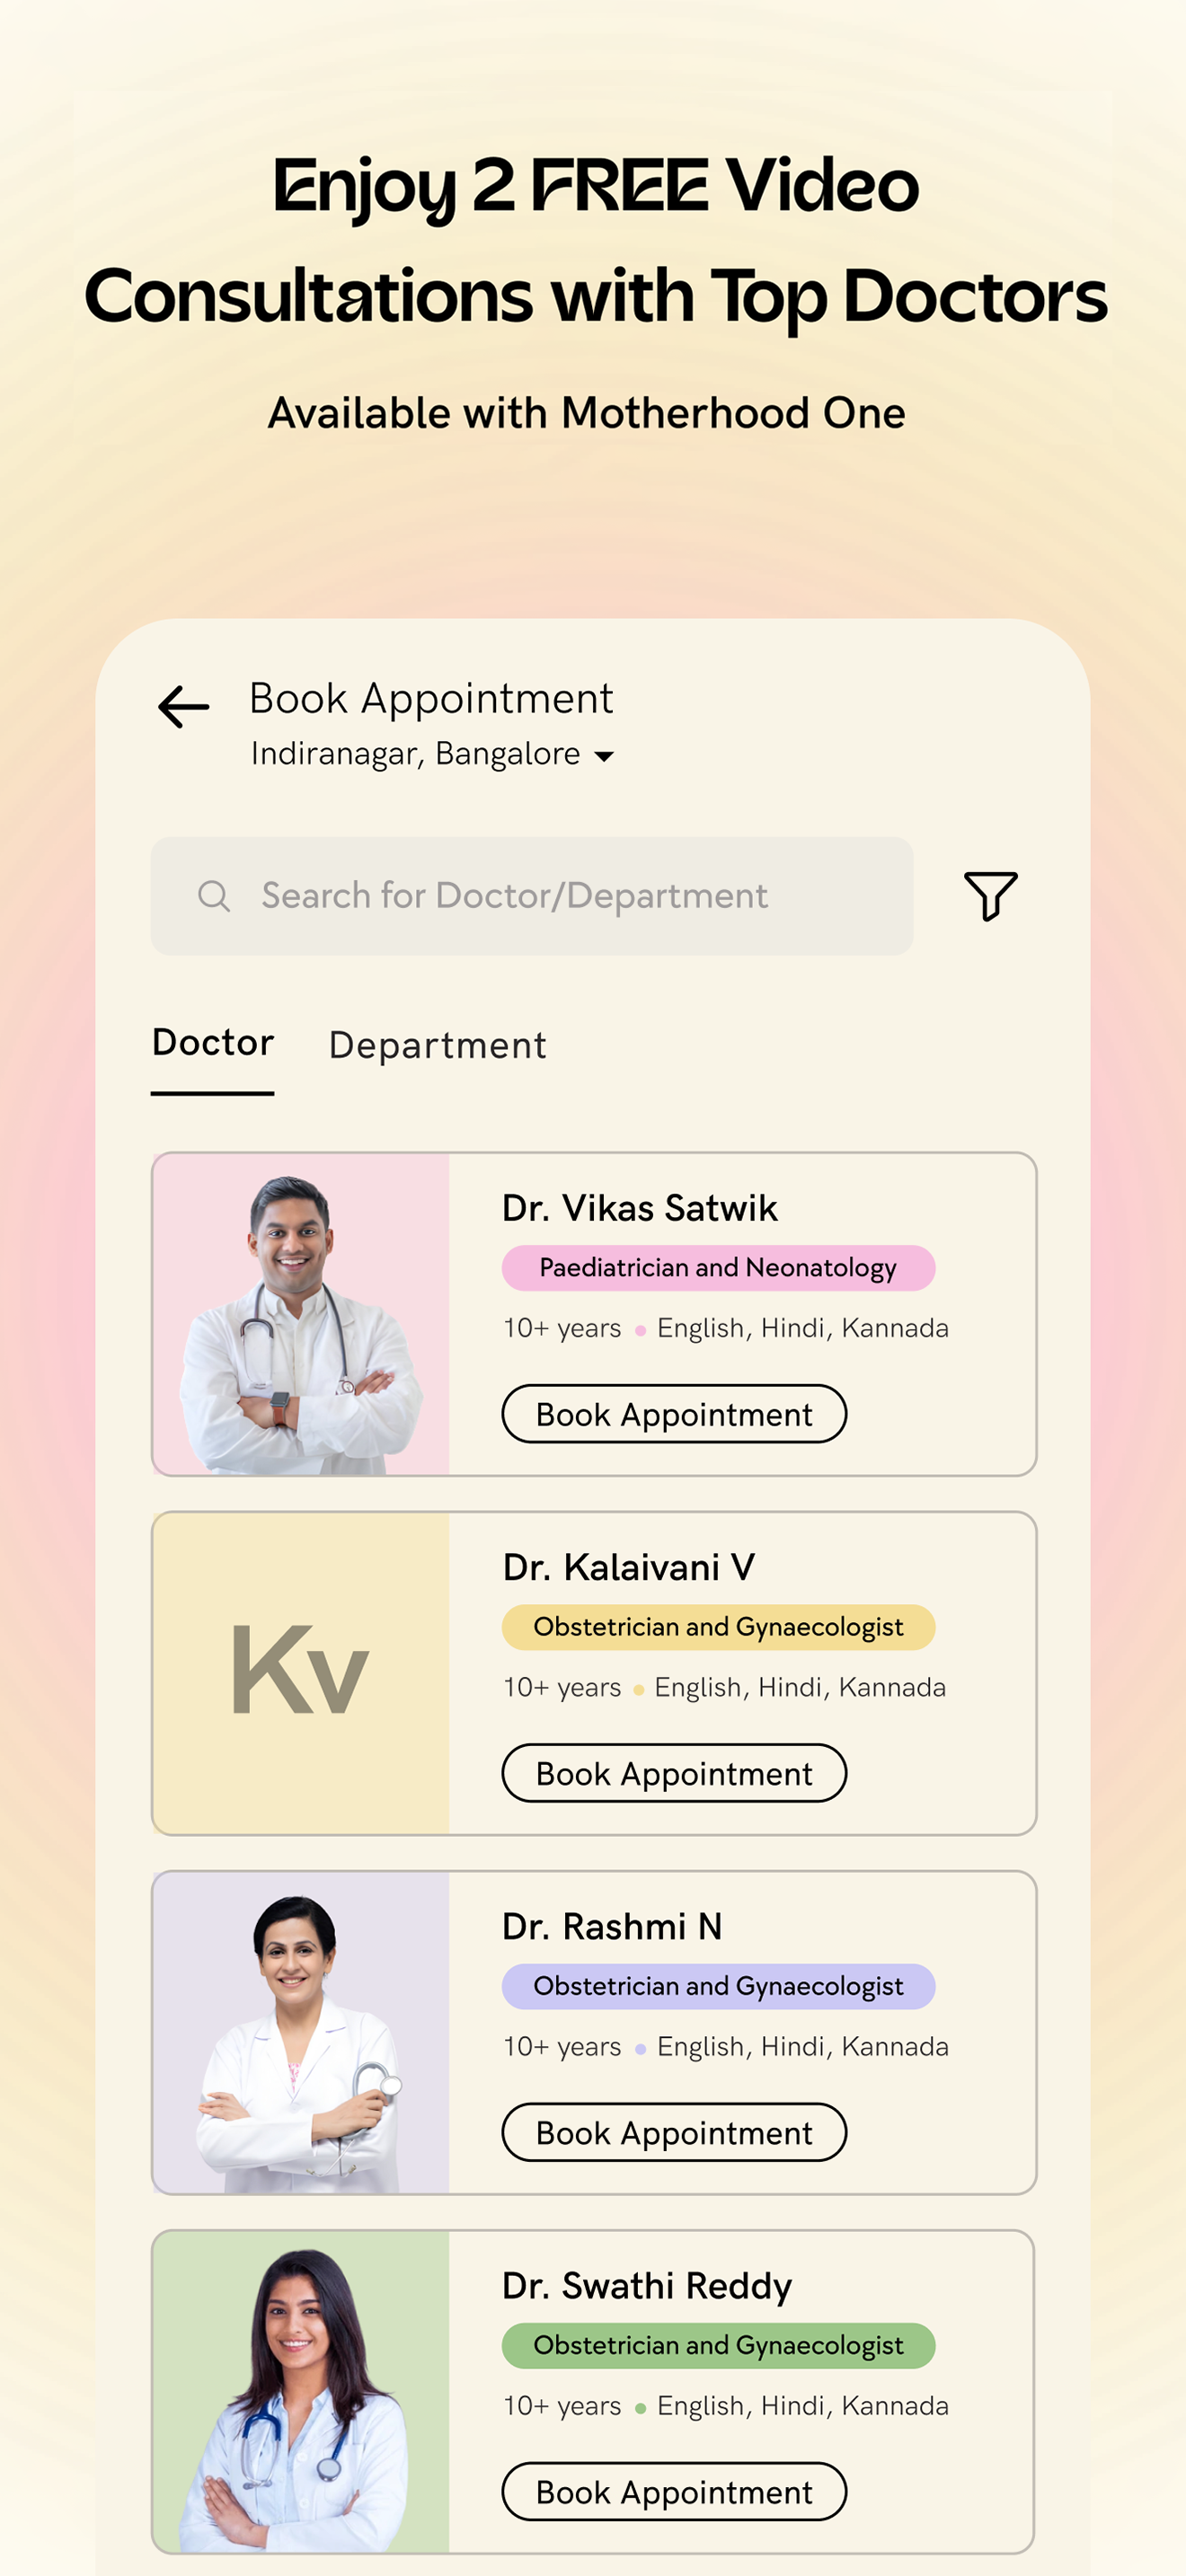
Task: Click Dr. Swathi's Obstetrician and Gynaecologist tag
Action: [718, 2345]
